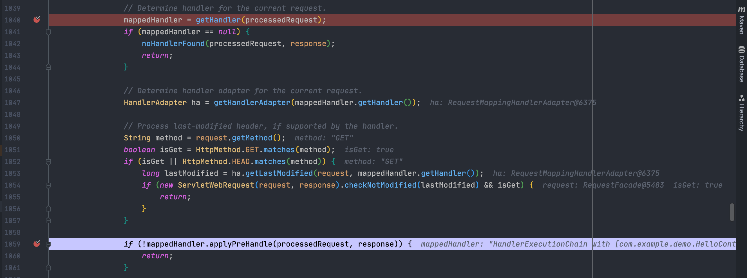Collapse the if block at line 1052
Image resolution: width=747 pixels, height=278 pixels.
pos(48,161)
